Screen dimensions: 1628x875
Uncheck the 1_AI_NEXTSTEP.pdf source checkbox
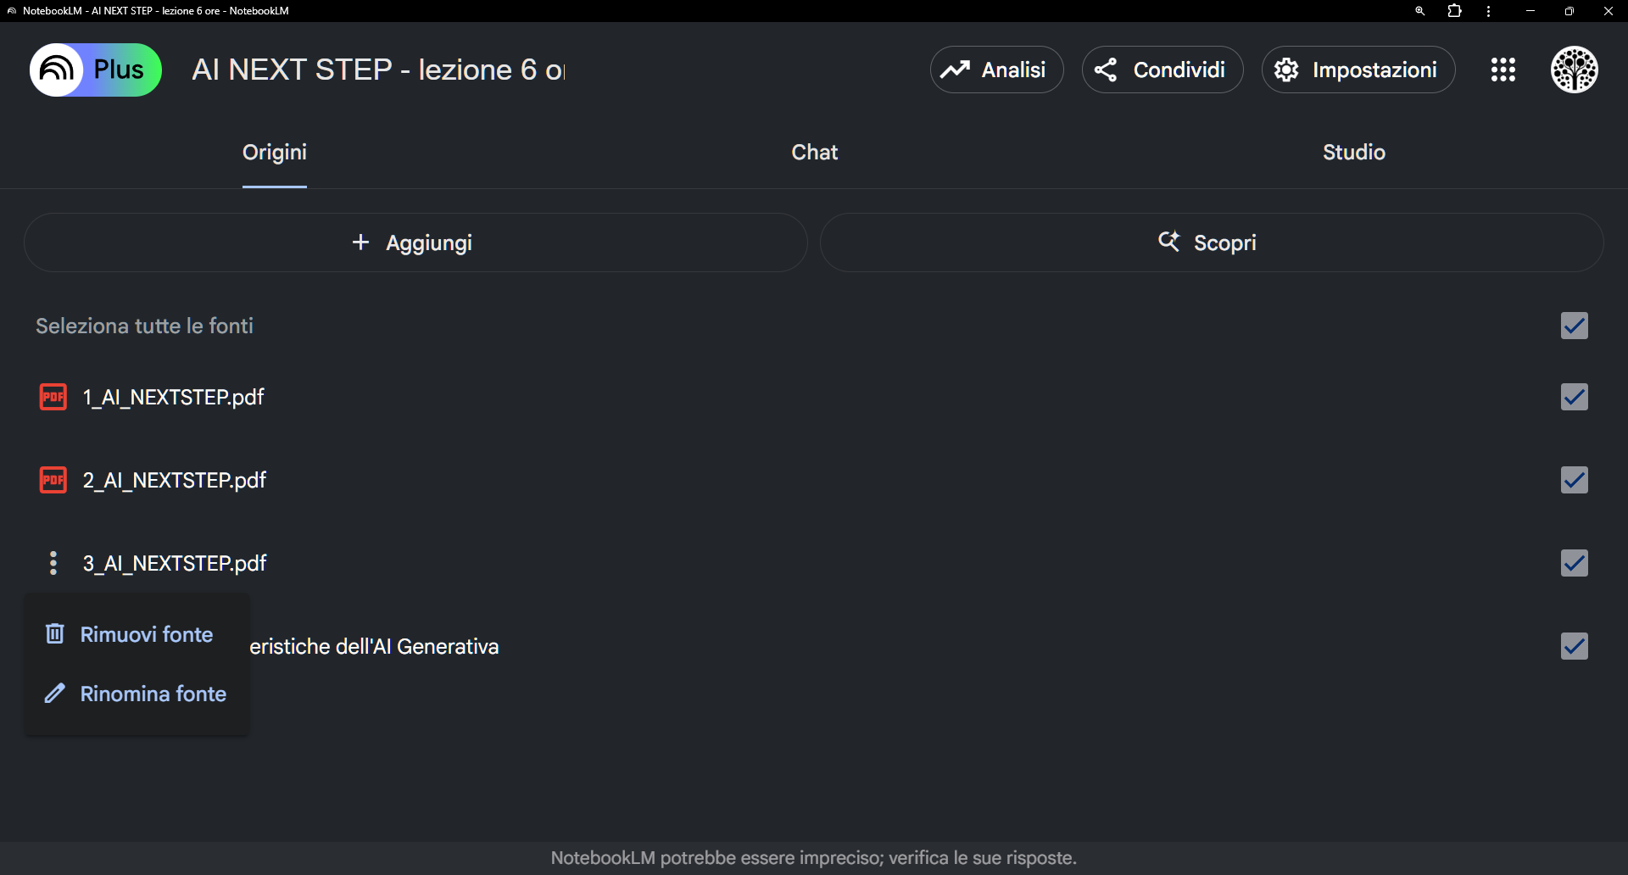1575,397
